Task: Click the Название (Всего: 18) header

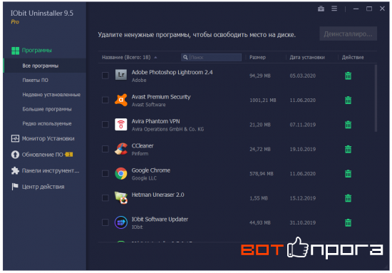Action: point(126,58)
